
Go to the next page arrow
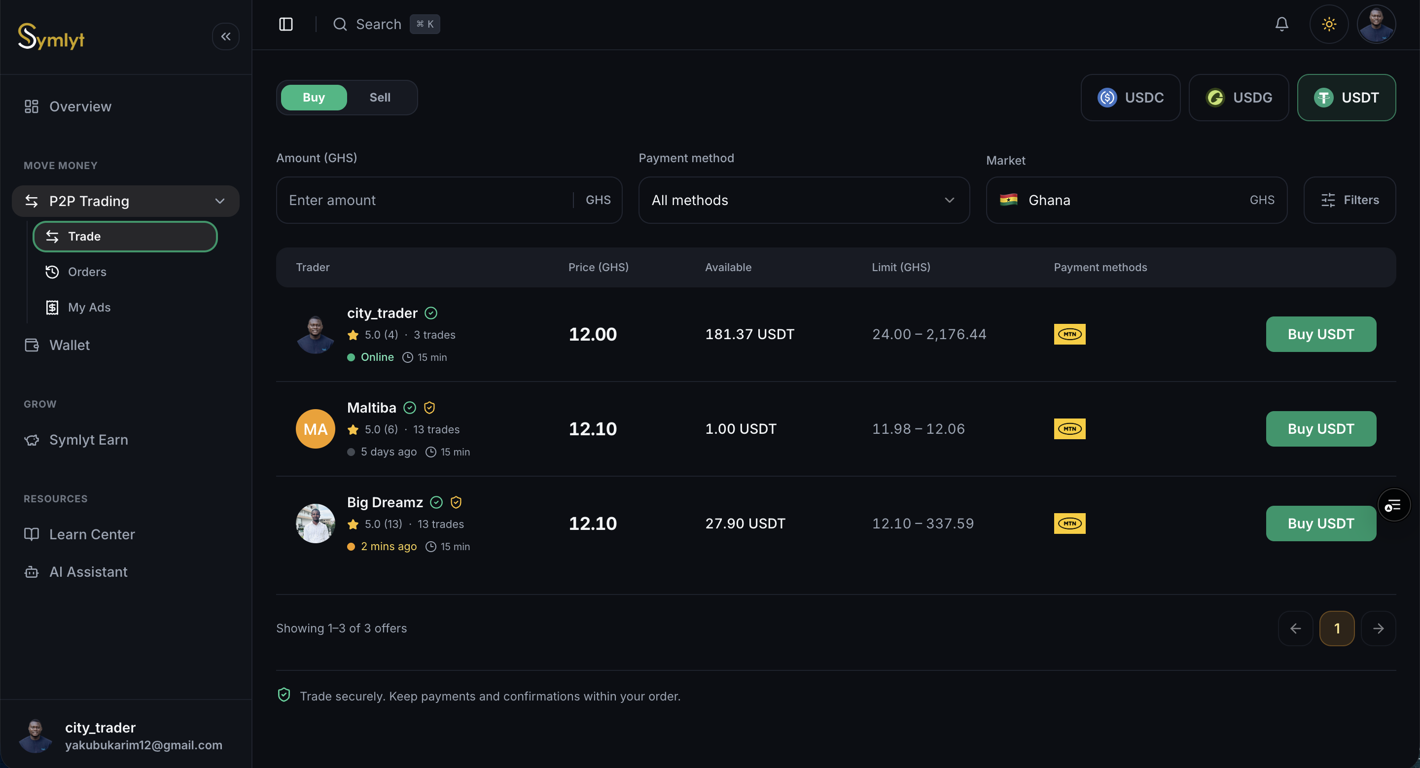coord(1378,628)
